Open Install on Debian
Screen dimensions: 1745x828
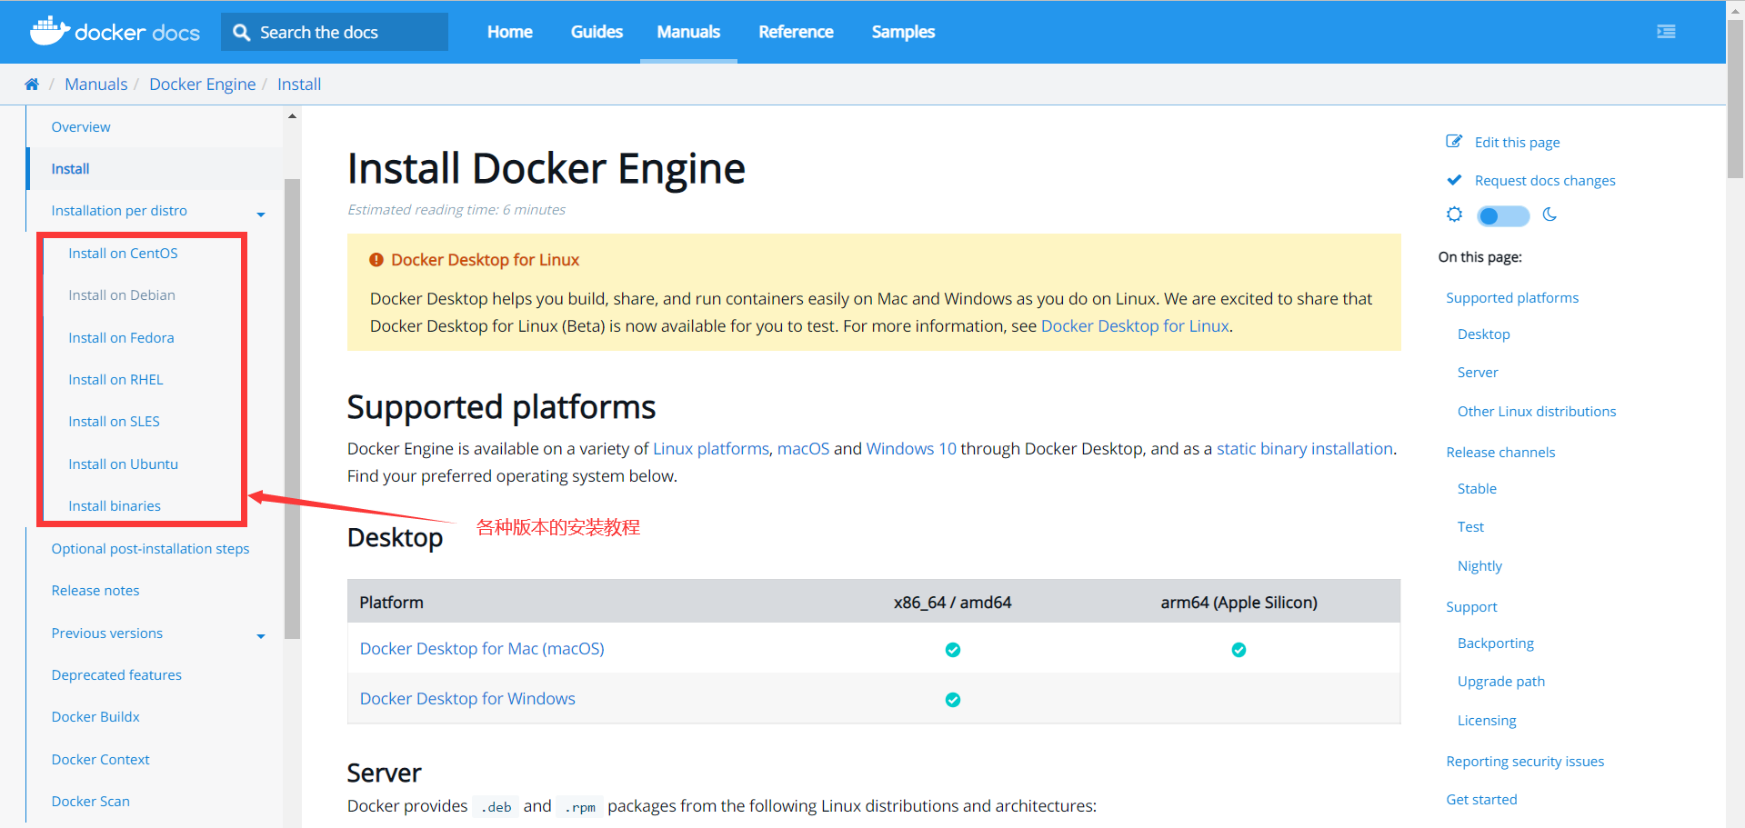pos(122,295)
